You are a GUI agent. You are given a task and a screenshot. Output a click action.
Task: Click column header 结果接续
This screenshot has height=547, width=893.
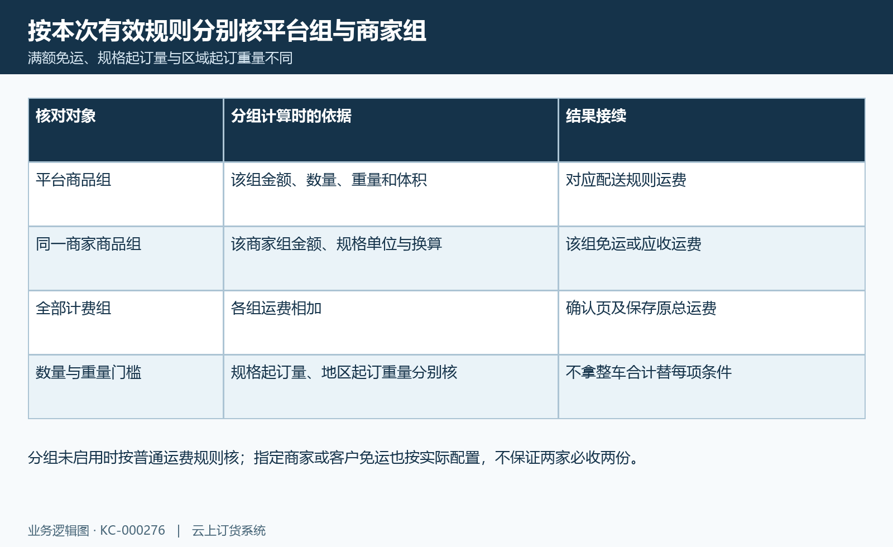tap(712, 130)
